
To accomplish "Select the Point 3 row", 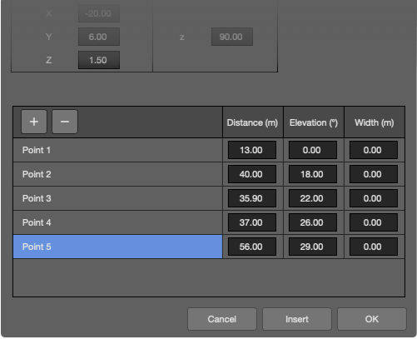I will pos(117,198).
